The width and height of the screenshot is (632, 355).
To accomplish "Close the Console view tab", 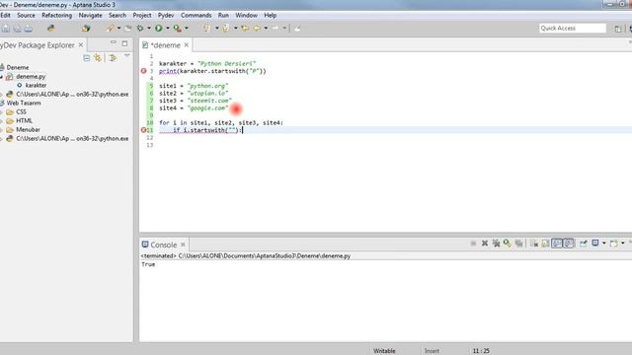I will [183, 245].
